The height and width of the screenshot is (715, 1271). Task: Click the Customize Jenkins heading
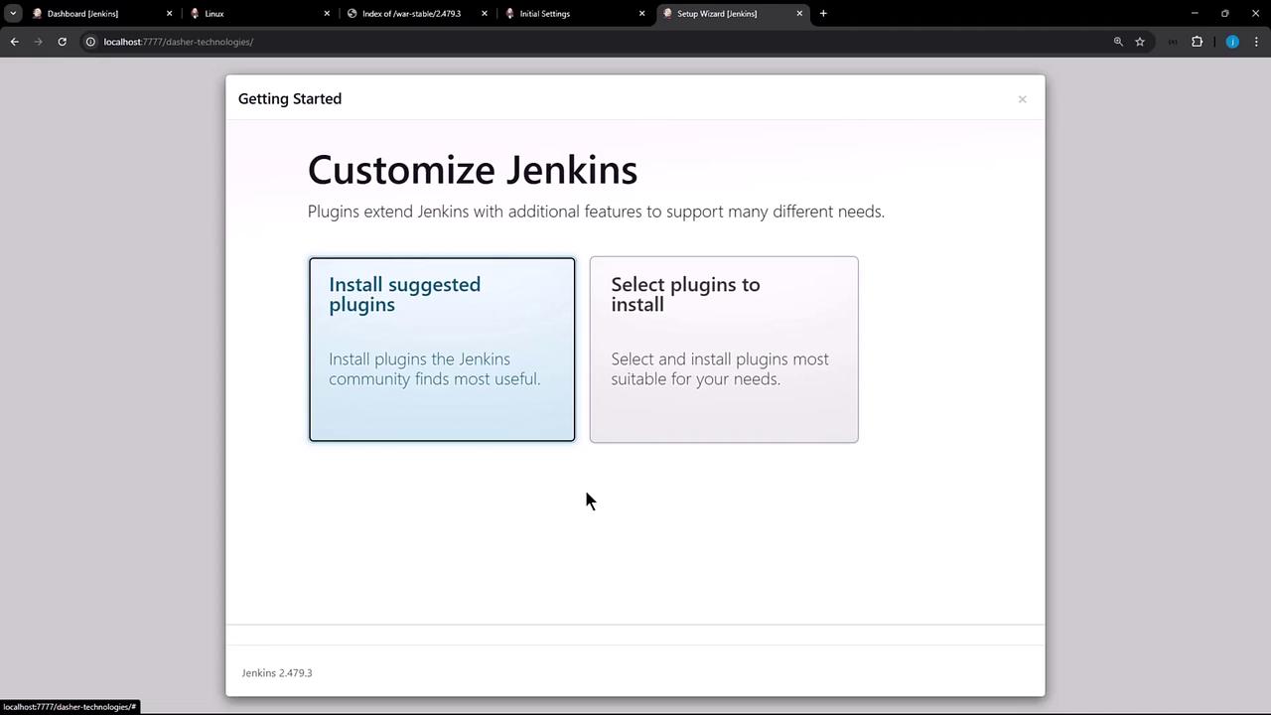tap(473, 170)
